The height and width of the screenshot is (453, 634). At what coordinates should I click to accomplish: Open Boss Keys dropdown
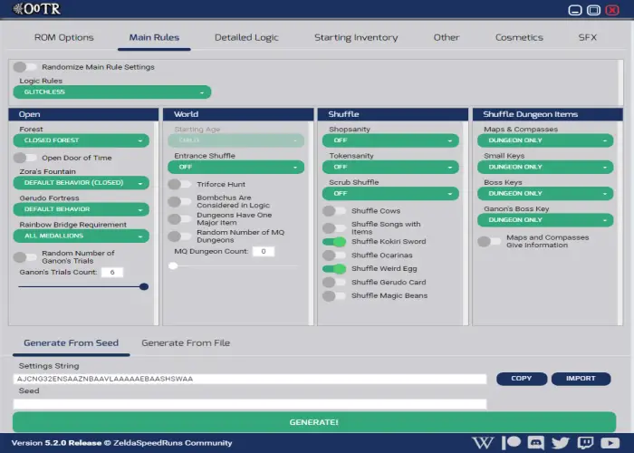(x=545, y=194)
